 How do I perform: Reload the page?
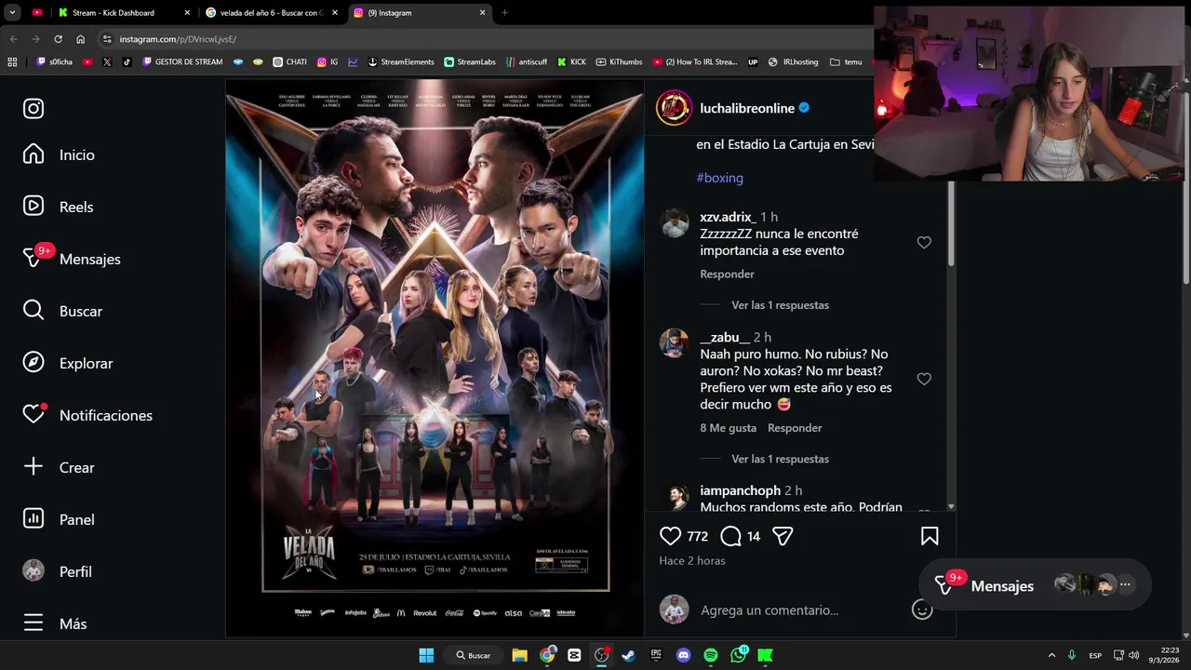point(58,39)
